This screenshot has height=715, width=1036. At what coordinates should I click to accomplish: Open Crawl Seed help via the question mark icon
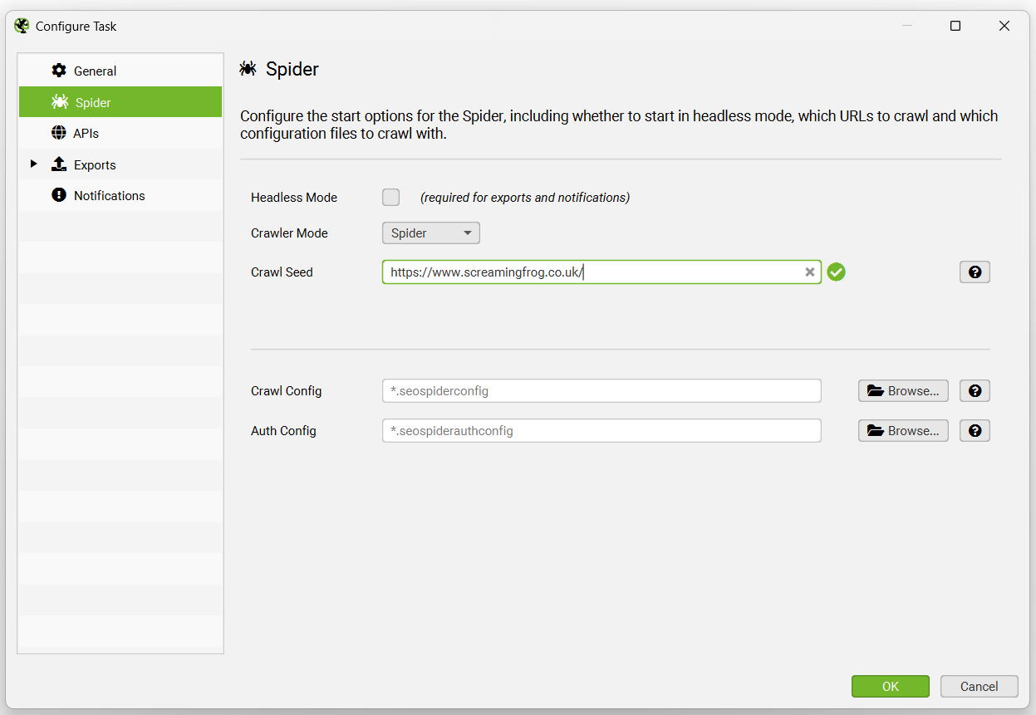(x=975, y=272)
